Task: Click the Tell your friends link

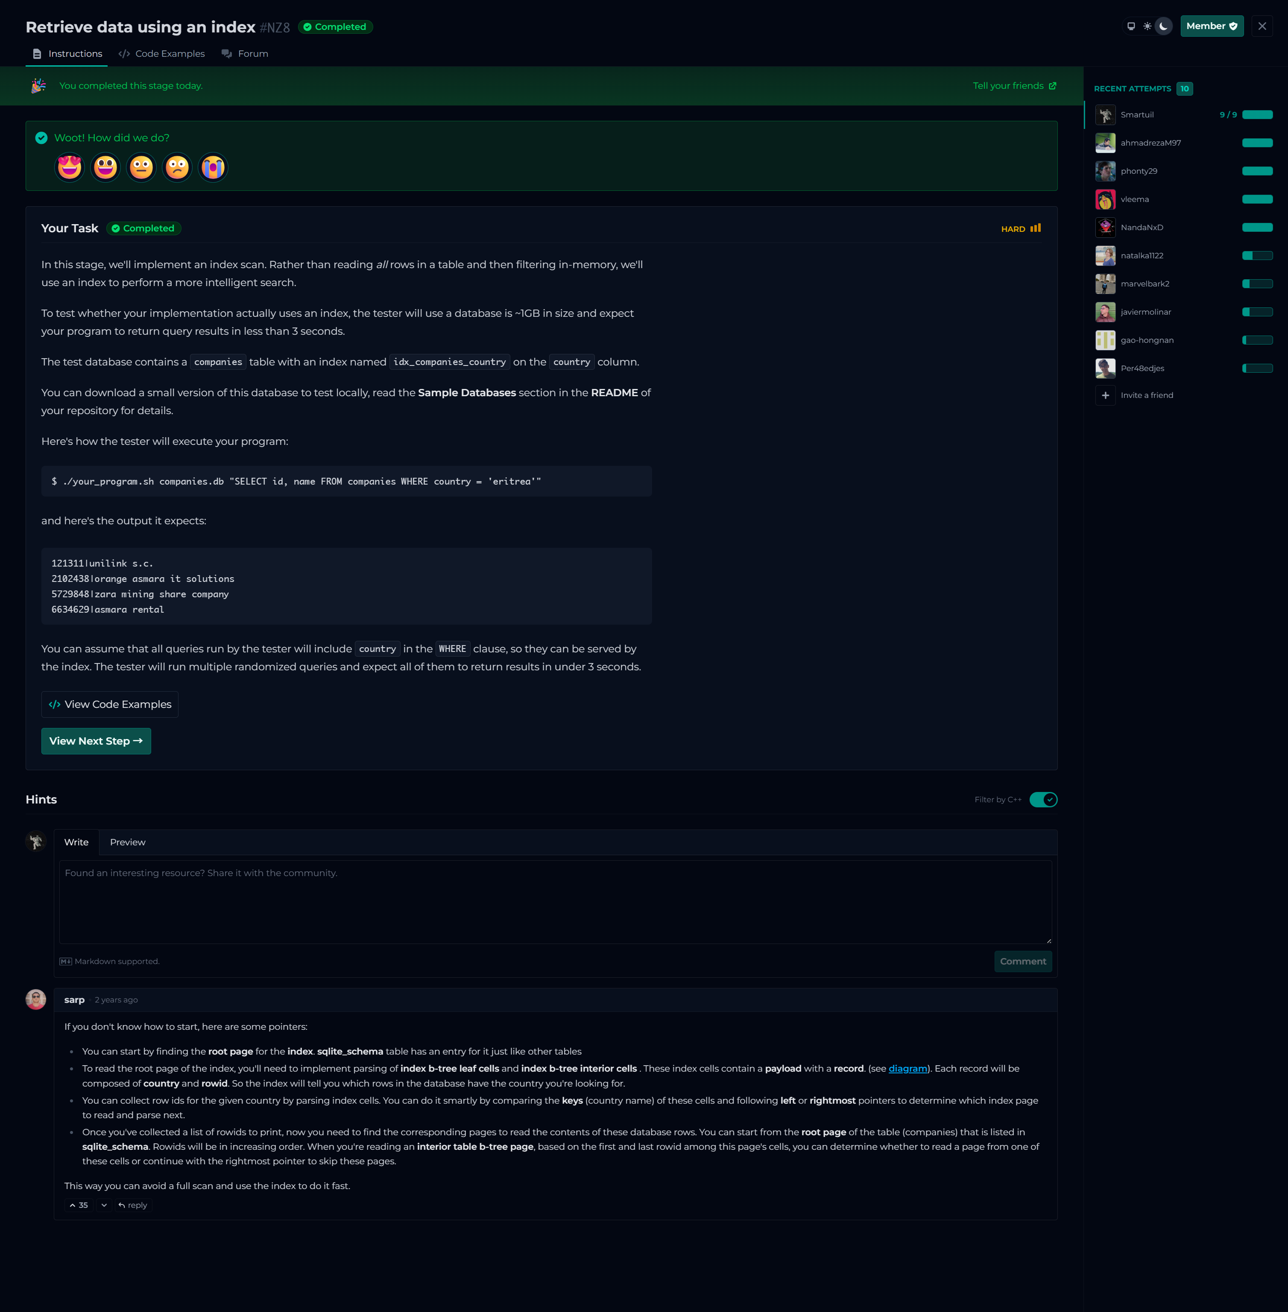Action: pyautogui.click(x=1014, y=86)
